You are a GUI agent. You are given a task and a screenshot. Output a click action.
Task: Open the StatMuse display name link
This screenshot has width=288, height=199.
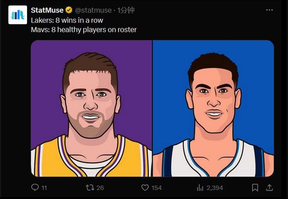47,10
